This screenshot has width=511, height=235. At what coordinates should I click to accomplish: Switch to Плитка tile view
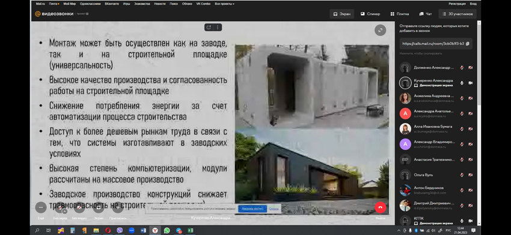(x=400, y=14)
